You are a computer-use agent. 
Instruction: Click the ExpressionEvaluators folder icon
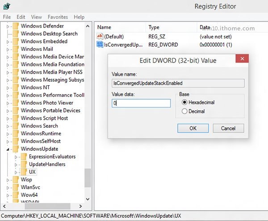tap(24, 157)
